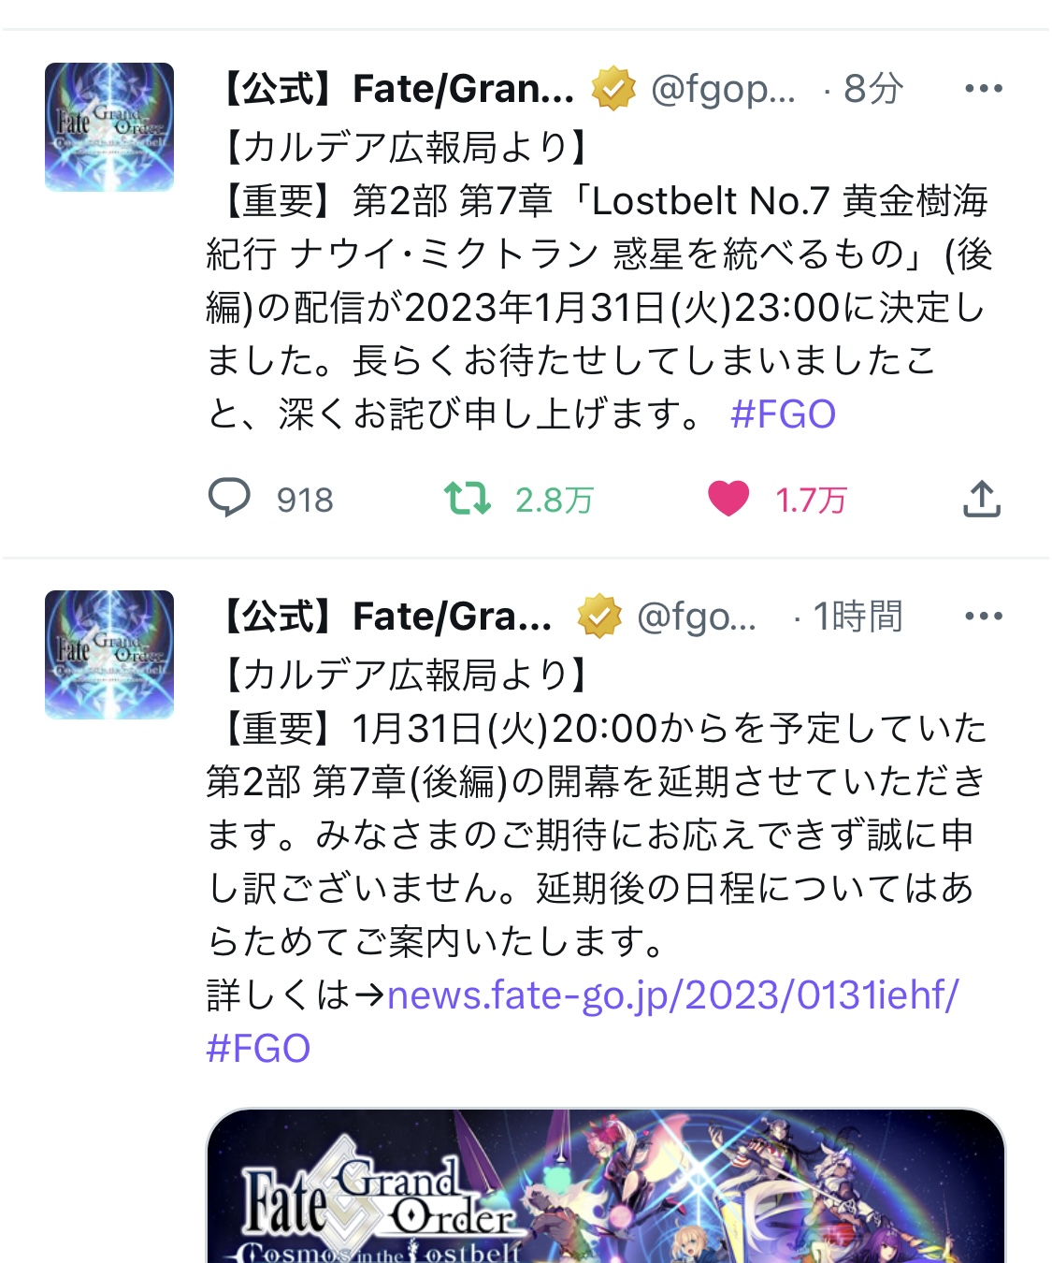Open reply on the 8分 tweet
Screen dimensions: 1052x1263
click(x=229, y=499)
